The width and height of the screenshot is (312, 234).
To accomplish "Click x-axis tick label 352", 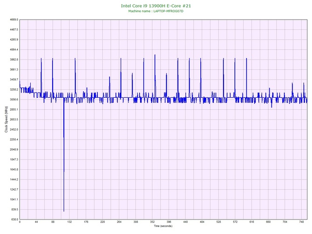I will 152,222.
